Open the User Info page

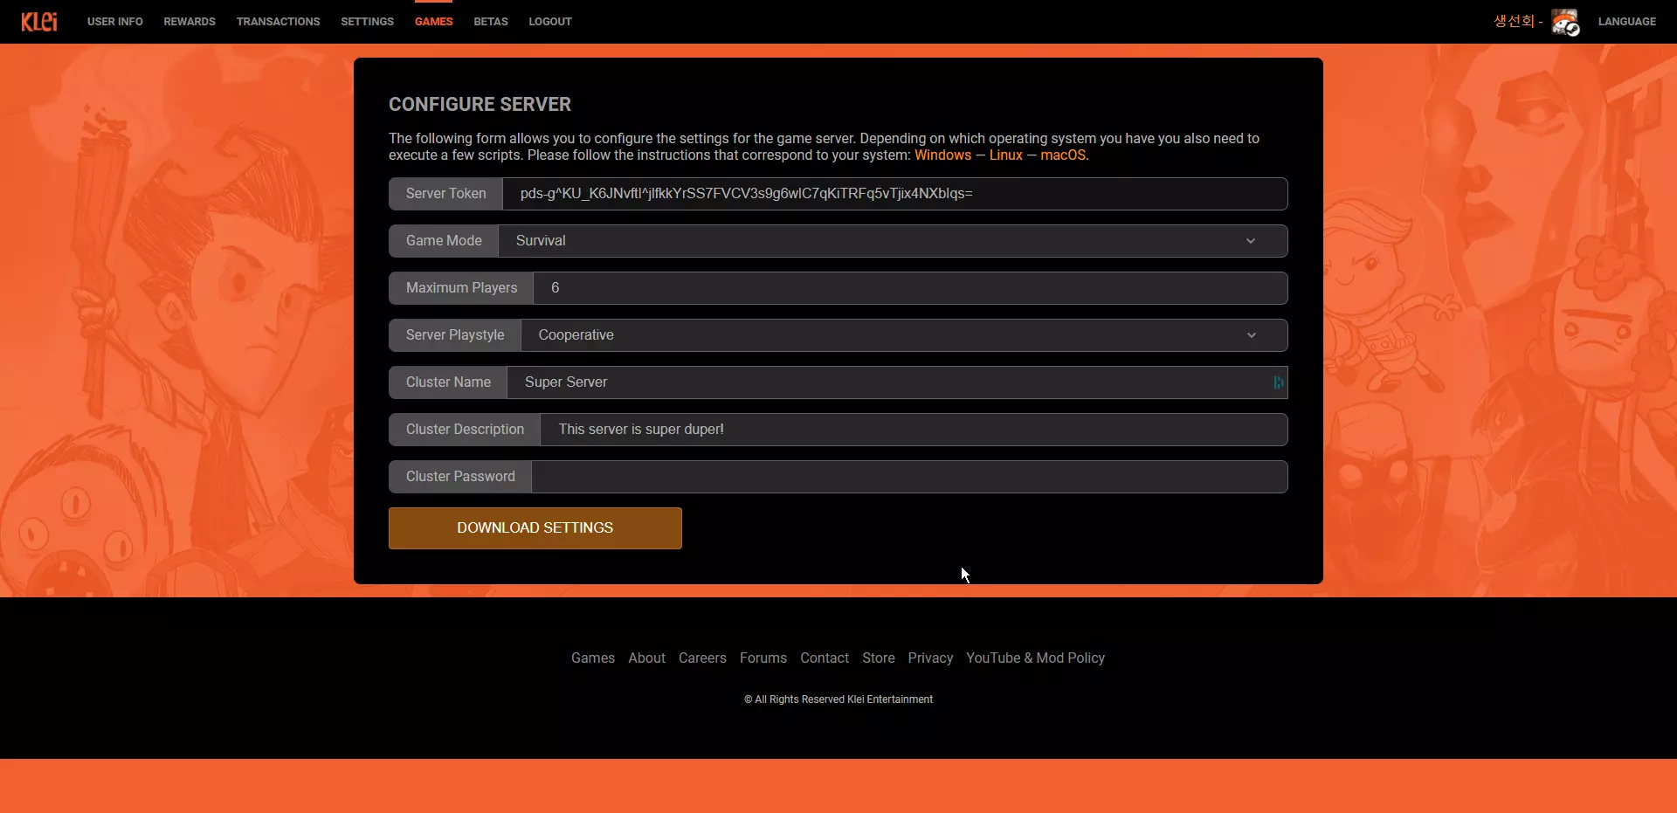point(115,22)
